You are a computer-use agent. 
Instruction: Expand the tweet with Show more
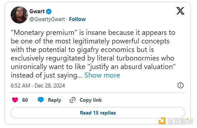[102, 75]
